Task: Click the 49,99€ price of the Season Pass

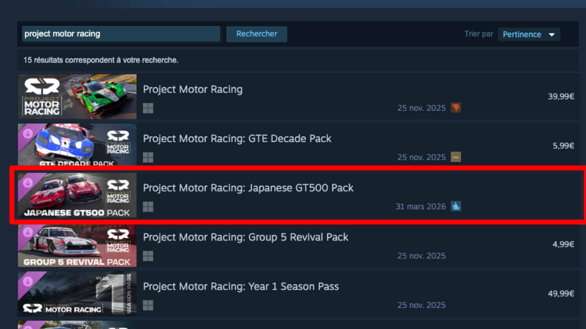Action: [x=561, y=293]
